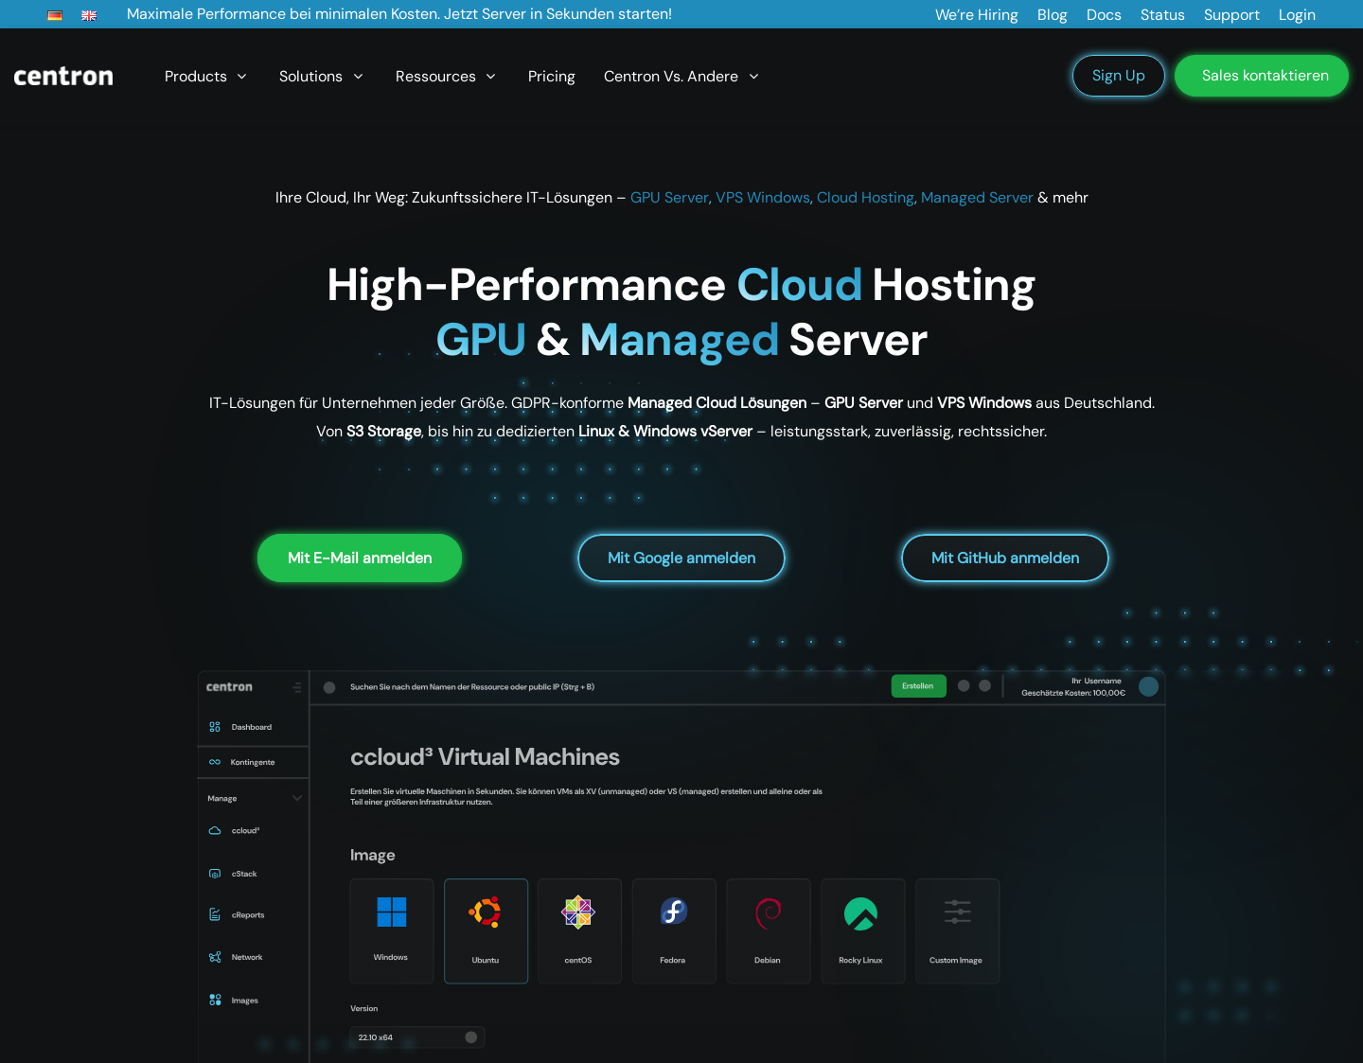Select the Ubuntu image icon
The image size is (1363, 1063).
[x=486, y=912]
